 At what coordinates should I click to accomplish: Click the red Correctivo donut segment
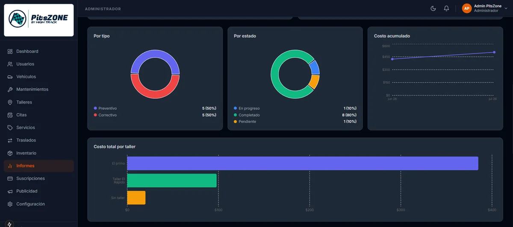click(155, 96)
